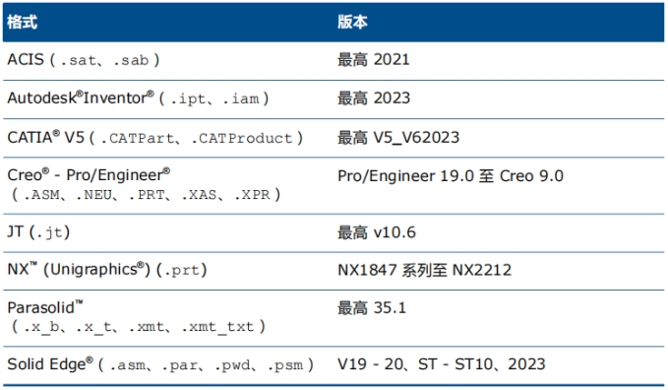Viewport: 668px width, 390px height.
Task: Select the 最高 v10.6 version cell
Action: 377,232
